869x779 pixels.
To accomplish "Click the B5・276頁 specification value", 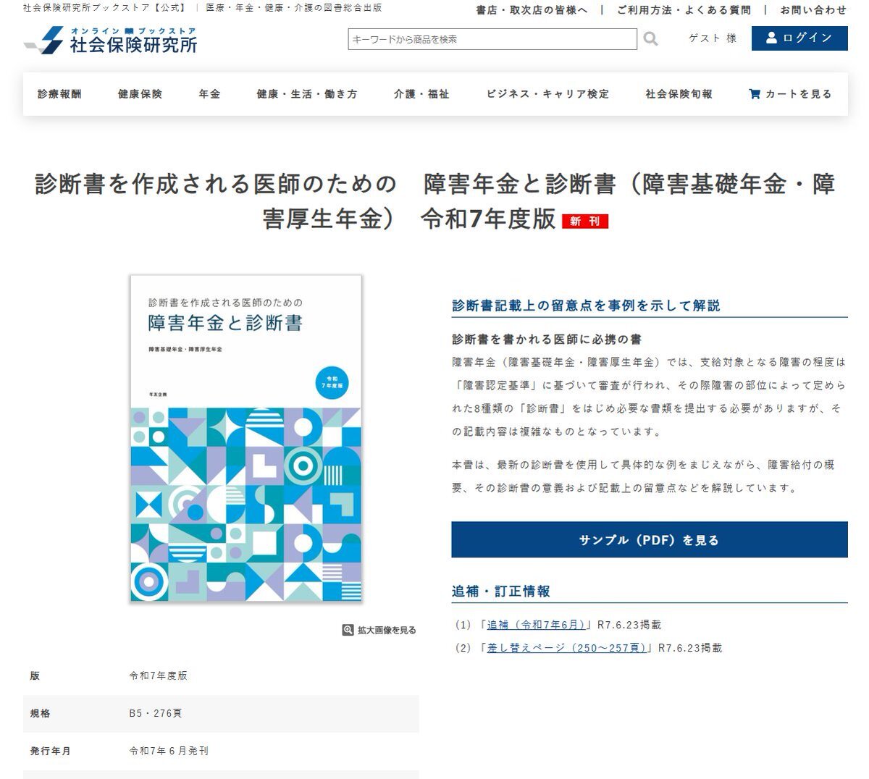I will (156, 713).
